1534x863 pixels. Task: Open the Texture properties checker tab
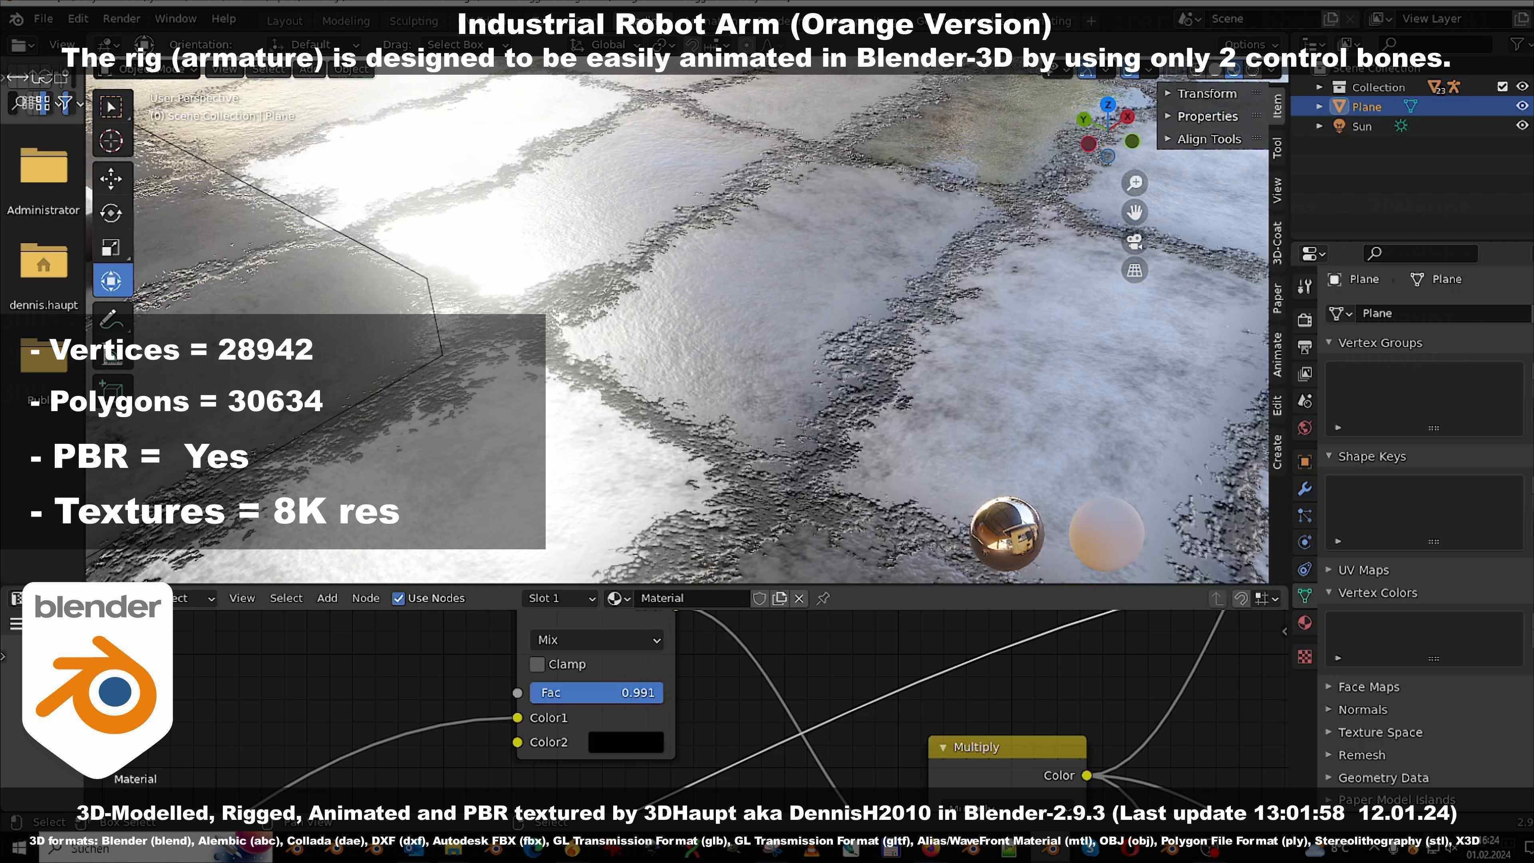click(1305, 656)
